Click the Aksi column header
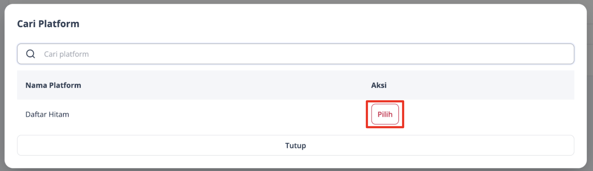Screen dimensions: 593x171 pyautogui.click(x=379, y=85)
